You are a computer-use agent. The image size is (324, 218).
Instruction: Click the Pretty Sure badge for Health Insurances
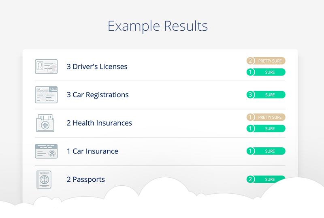pyautogui.click(x=266, y=117)
